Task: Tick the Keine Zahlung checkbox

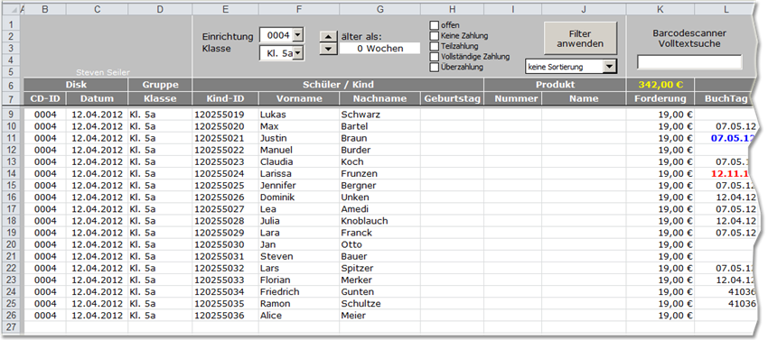Action: click(x=434, y=36)
